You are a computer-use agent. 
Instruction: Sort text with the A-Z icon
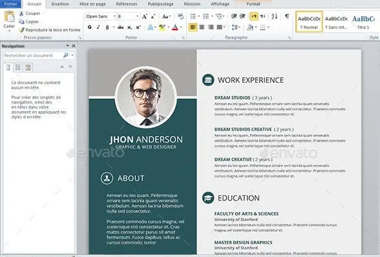tap(274, 16)
